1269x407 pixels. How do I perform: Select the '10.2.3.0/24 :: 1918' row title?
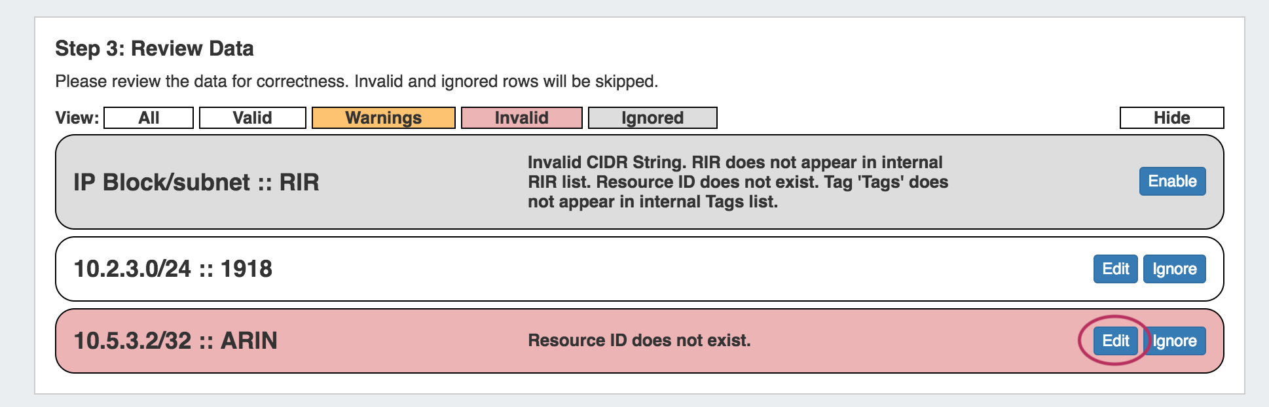(x=173, y=269)
